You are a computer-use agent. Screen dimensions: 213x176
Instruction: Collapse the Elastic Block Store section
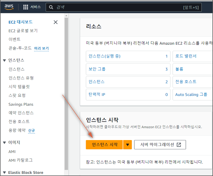coord(4,173)
